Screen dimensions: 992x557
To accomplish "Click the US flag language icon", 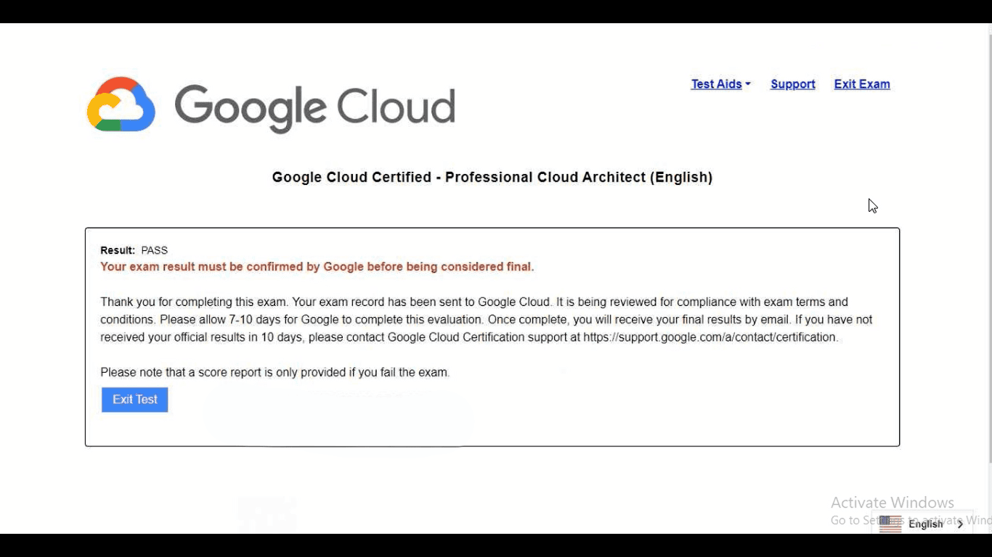I will pos(890,524).
